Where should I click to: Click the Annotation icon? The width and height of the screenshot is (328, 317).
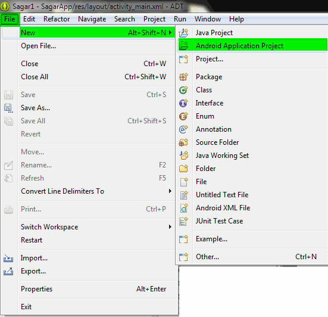pyautogui.click(x=183, y=129)
